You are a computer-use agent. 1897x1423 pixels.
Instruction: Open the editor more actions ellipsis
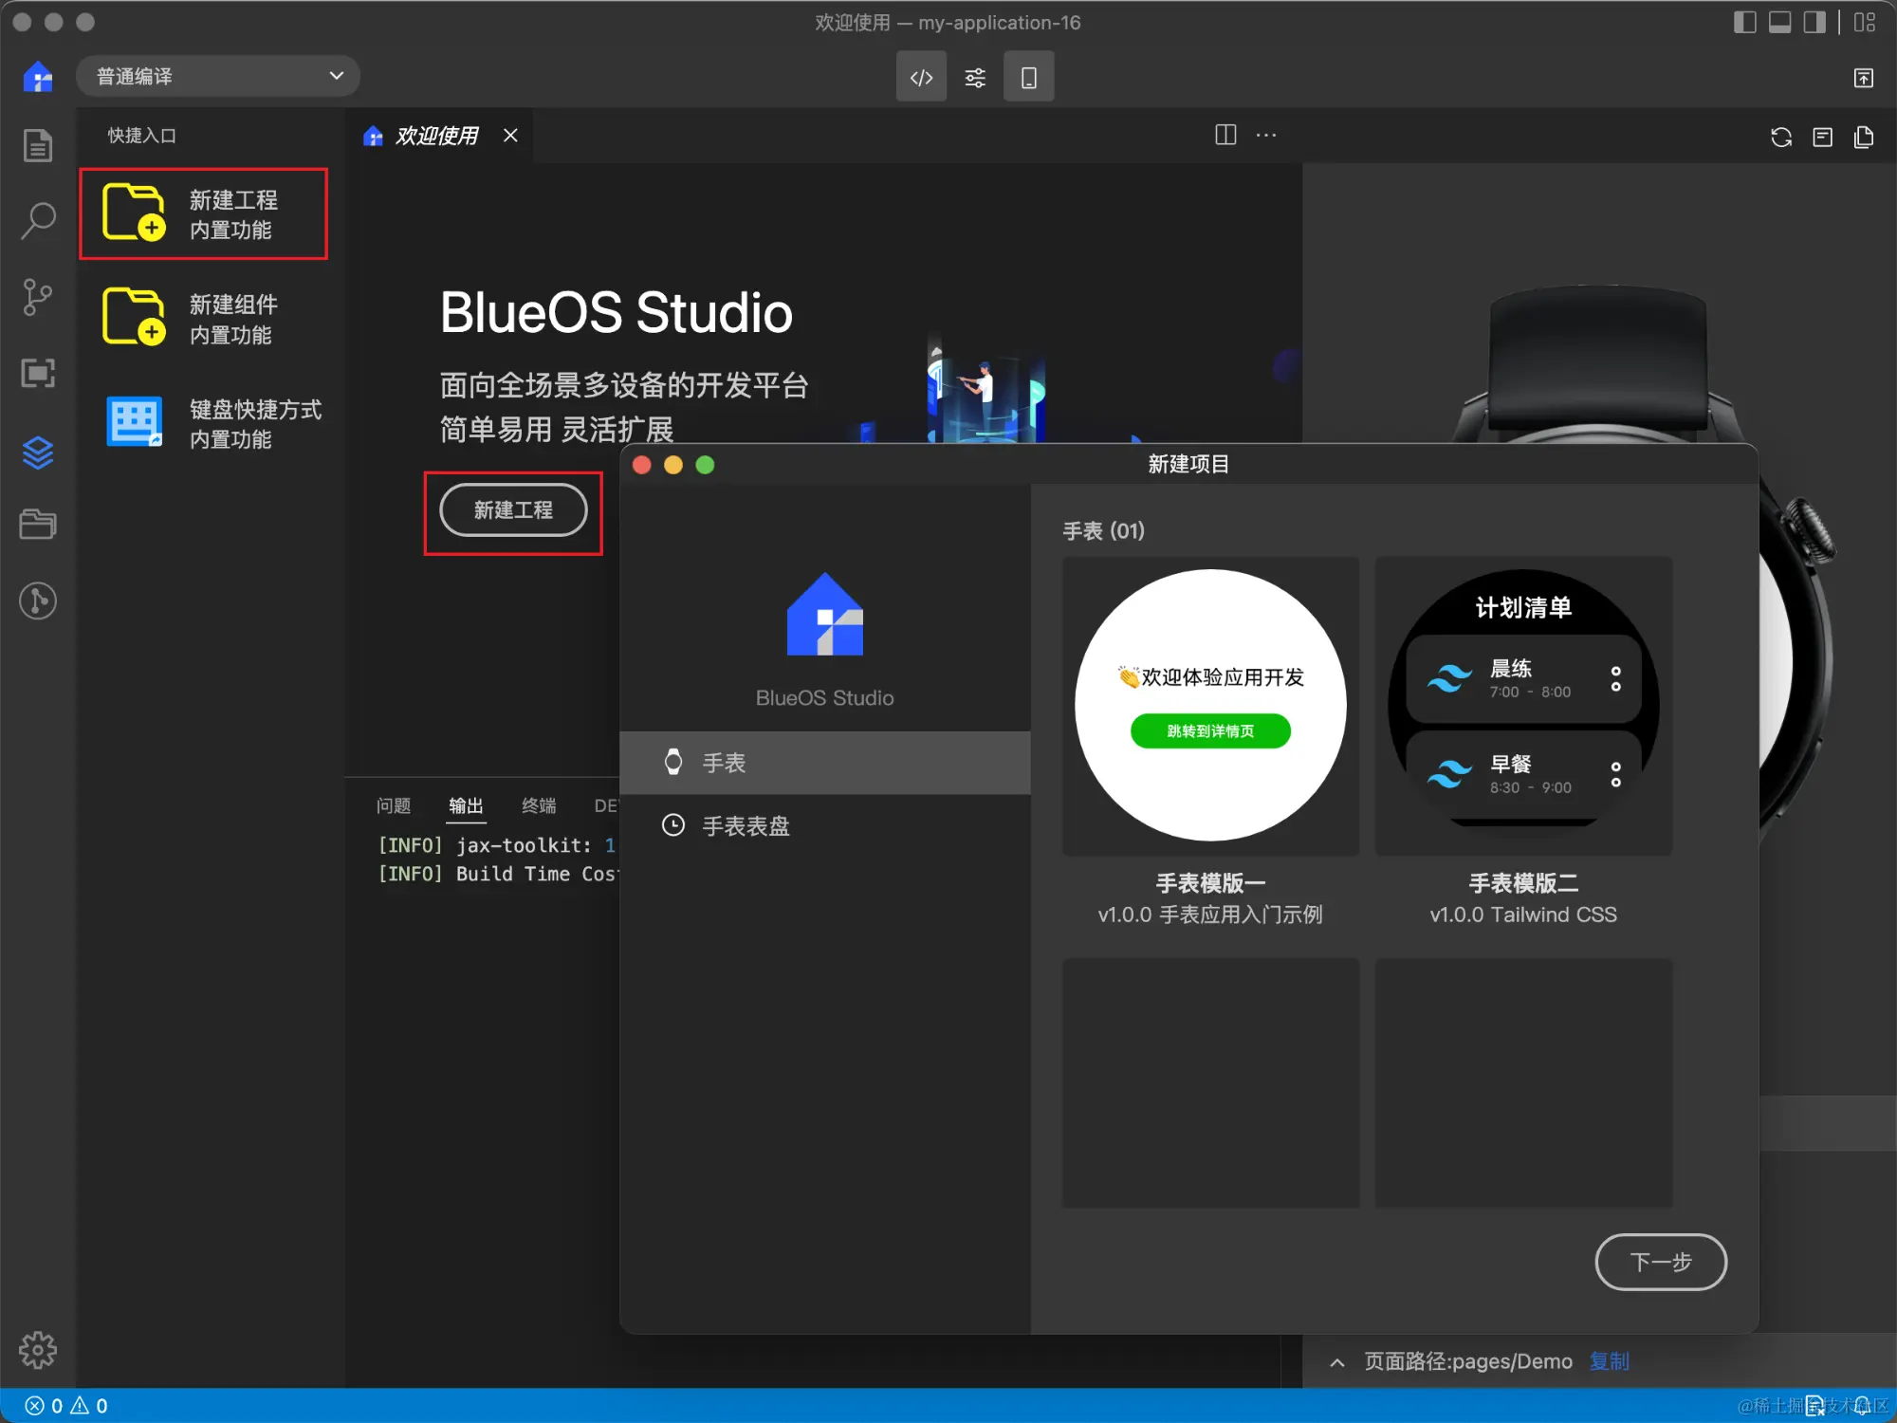[x=1265, y=136]
